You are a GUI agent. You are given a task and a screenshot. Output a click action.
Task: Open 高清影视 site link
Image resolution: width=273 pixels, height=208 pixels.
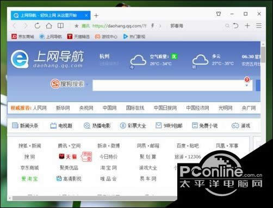click(69, 179)
